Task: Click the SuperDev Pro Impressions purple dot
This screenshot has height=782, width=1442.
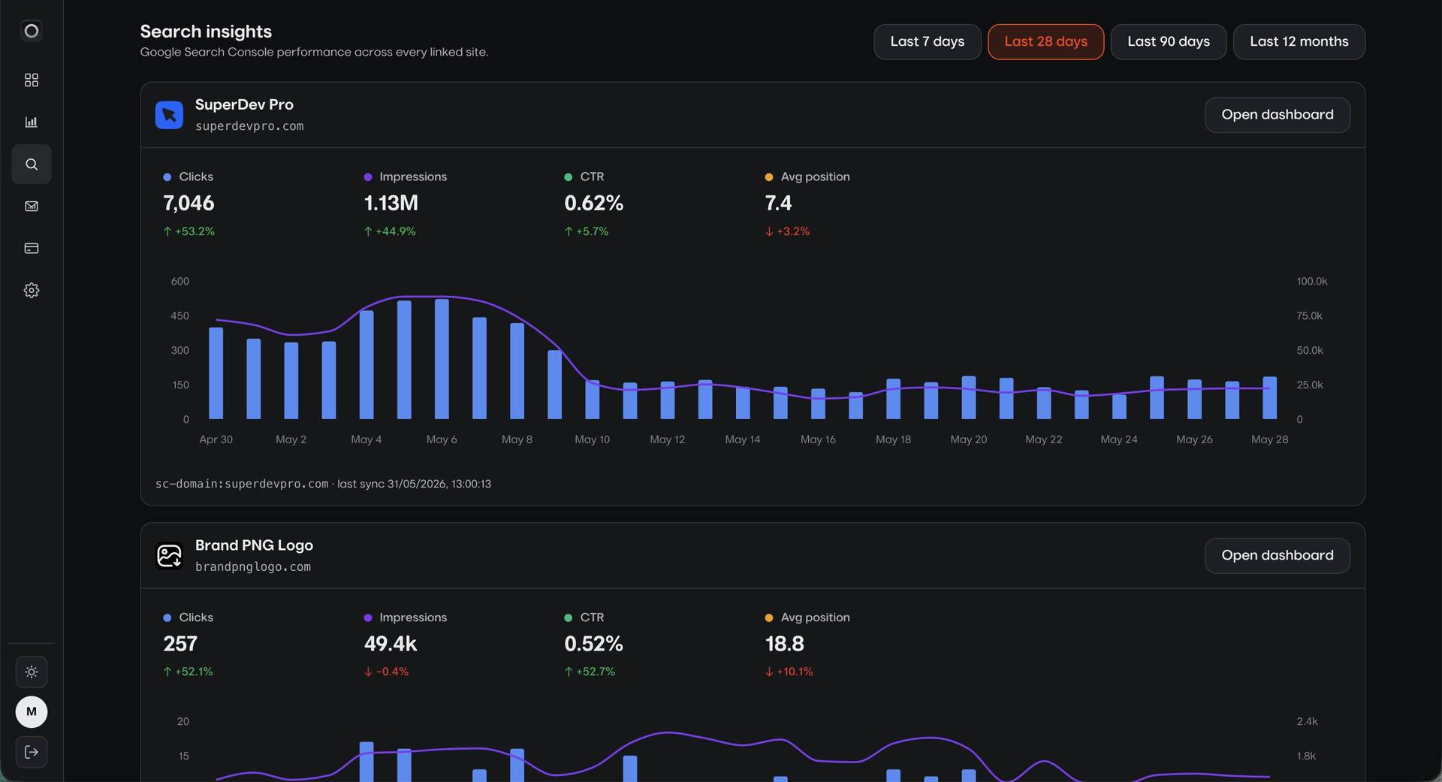Action: (x=368, y=177)
